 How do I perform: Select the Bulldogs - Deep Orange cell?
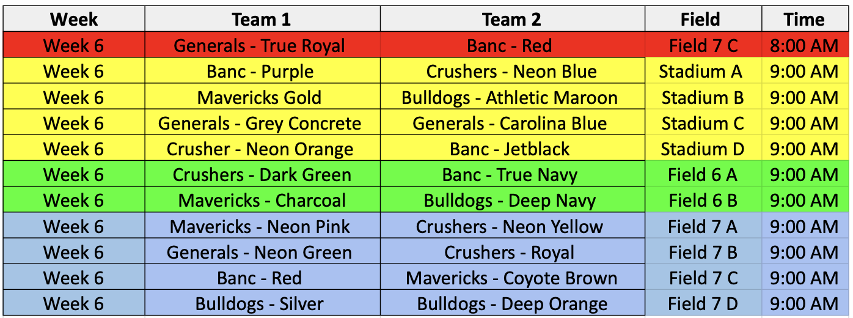point(512,304)
